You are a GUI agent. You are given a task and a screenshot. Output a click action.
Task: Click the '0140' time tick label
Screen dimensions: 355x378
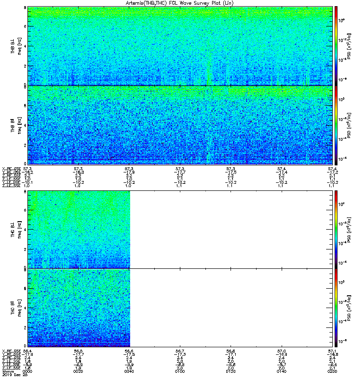coord(282,371)
